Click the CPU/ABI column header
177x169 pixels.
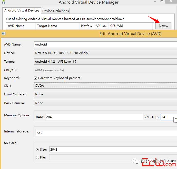click(x=131, y=26)
